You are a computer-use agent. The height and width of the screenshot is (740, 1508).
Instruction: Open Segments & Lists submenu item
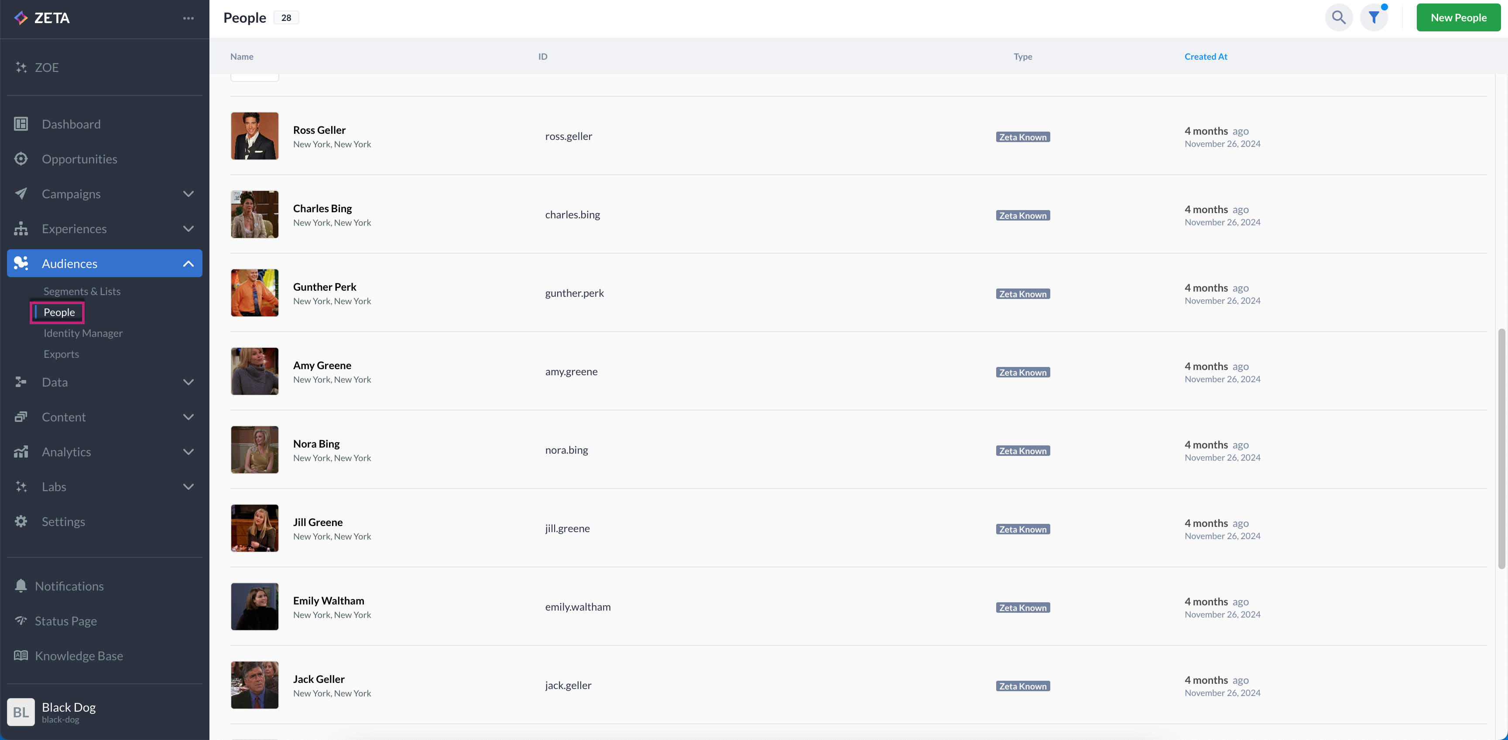(x=82, y=291)
